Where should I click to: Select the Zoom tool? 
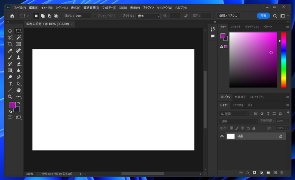[x=10, y=97]
